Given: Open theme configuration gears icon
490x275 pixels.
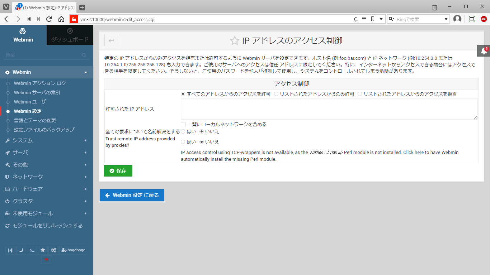Looking at the screenshot, I should [x=53, y=250].
